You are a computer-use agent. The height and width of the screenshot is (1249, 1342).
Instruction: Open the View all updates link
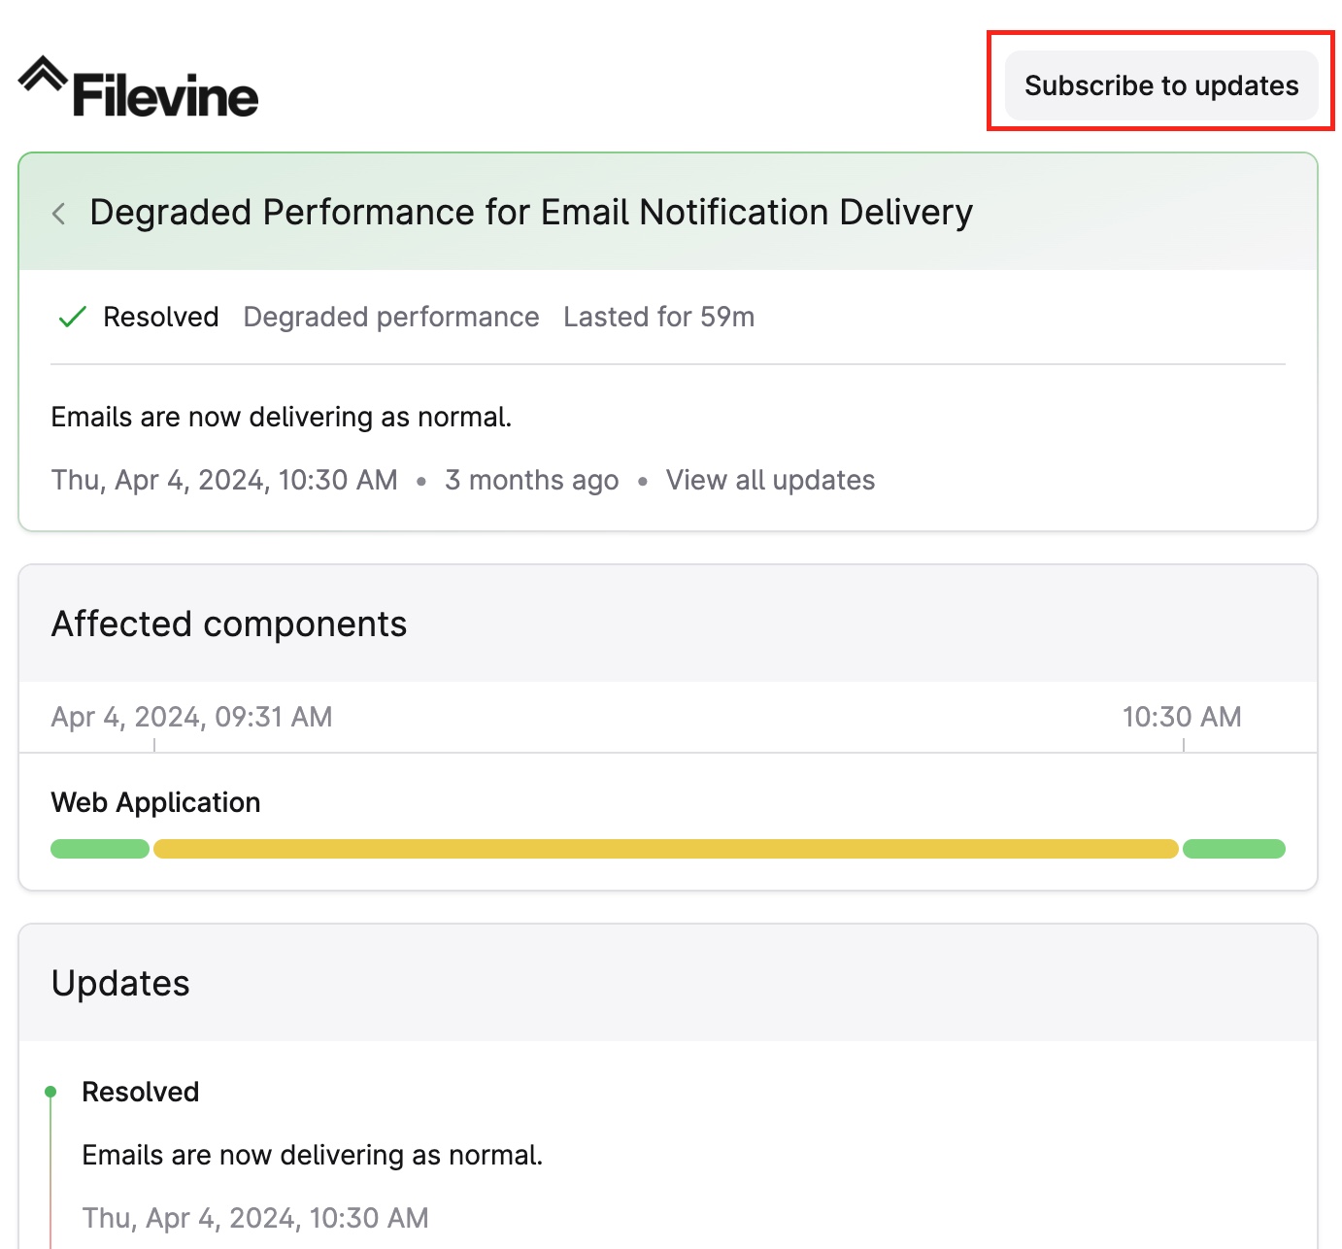(x=770, y=480)
